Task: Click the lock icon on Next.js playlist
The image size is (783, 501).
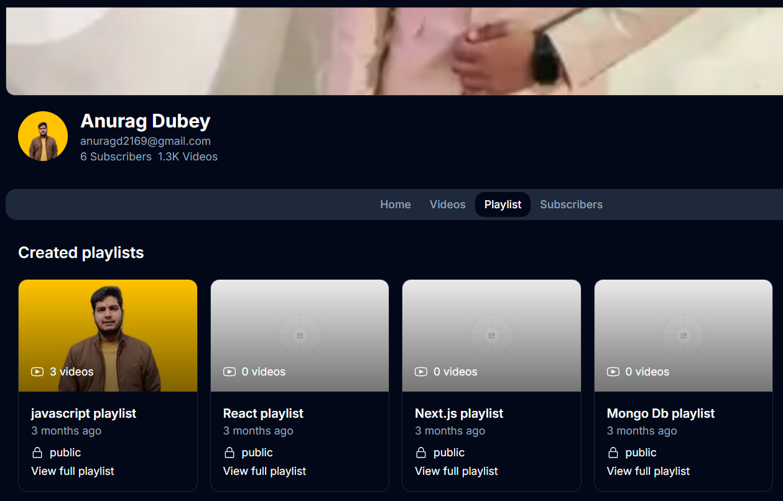Action: click(421, 453)
